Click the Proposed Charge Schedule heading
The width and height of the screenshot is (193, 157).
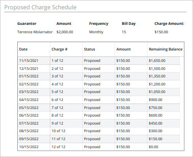[40, 7]
